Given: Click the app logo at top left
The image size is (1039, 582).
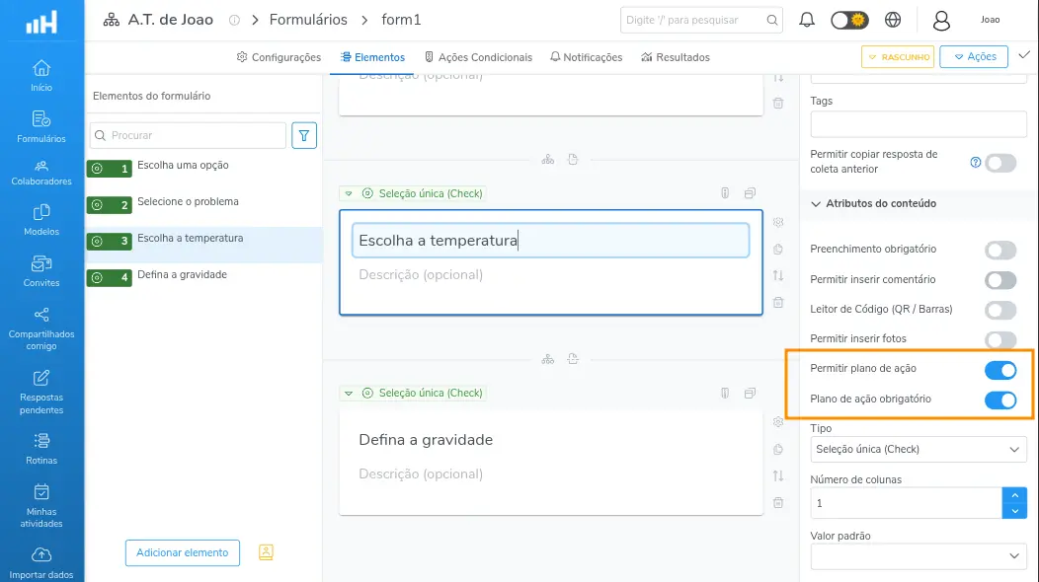Looking at the screenshot, I should coord(41,22).
